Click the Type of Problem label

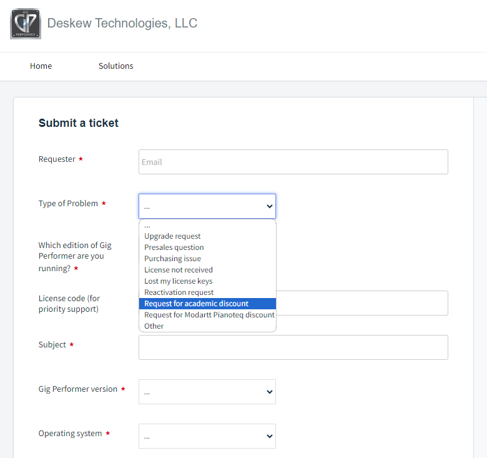68,204
